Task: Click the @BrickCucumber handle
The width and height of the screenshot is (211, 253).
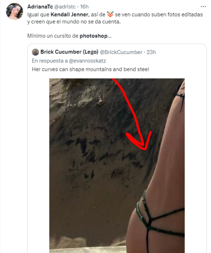Action: click(x=121, y=52)
